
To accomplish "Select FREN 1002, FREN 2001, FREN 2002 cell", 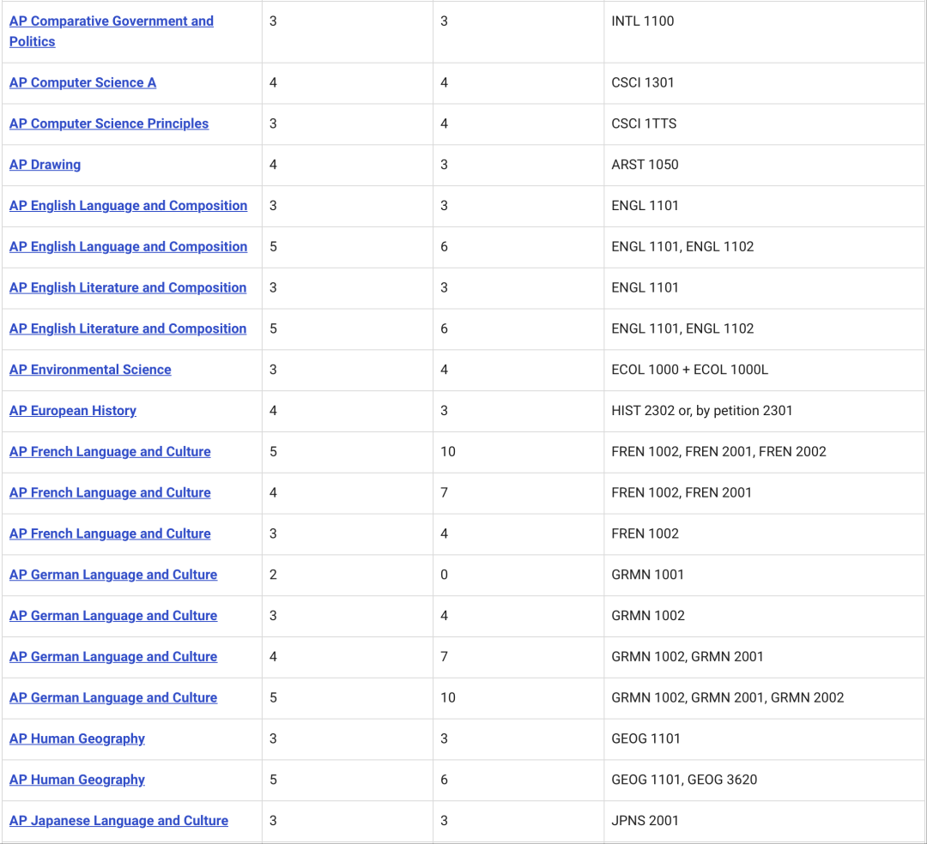I will pos(764,452).
